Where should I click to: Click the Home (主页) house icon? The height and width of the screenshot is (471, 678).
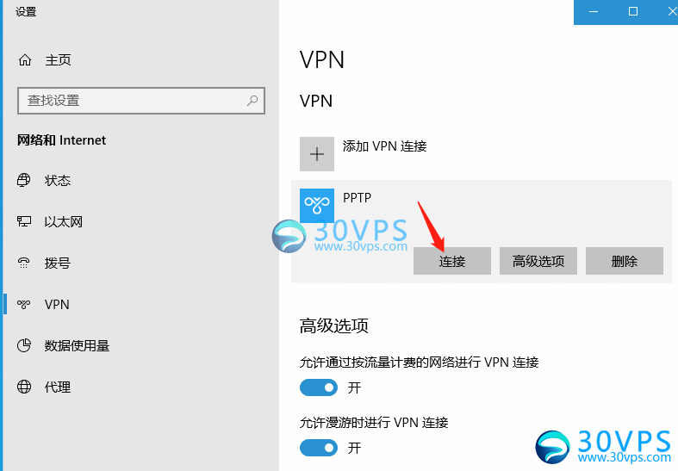tap(25, 59)
